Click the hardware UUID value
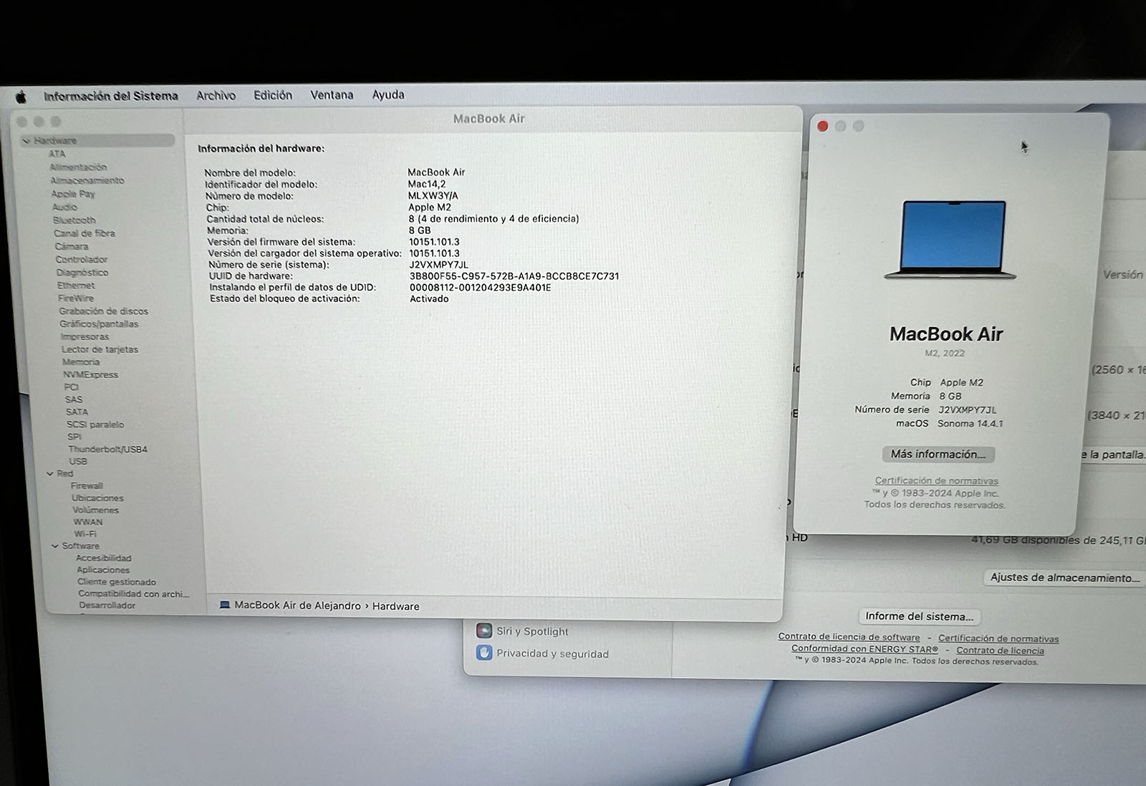 coord(514,276)
